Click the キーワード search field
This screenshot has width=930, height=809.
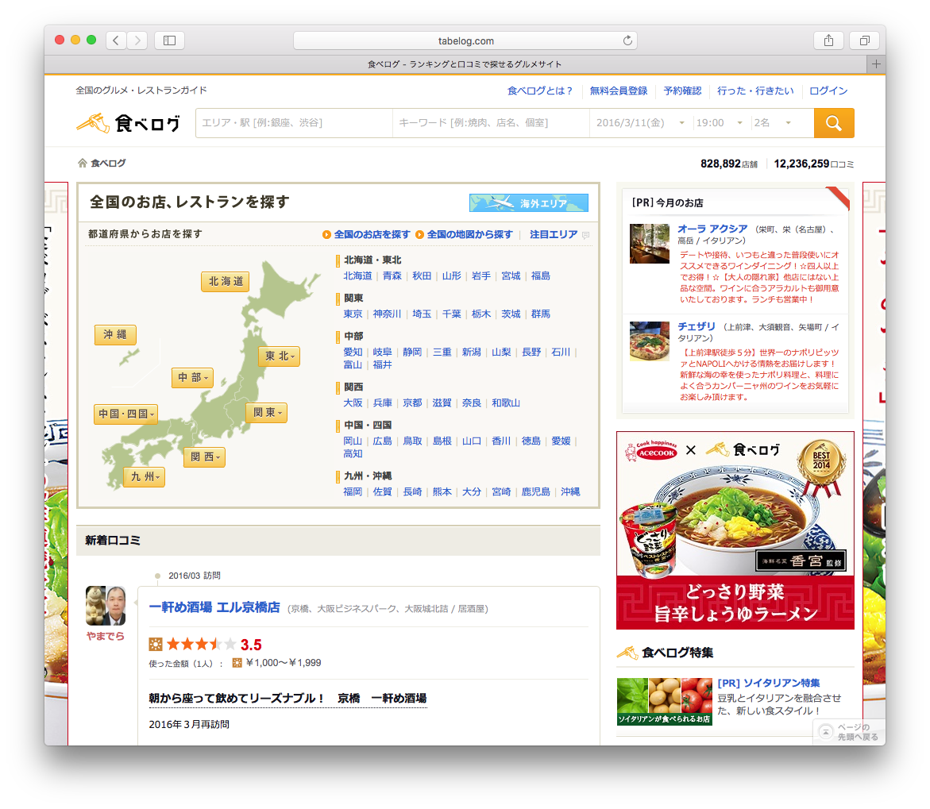coord(491,123)
